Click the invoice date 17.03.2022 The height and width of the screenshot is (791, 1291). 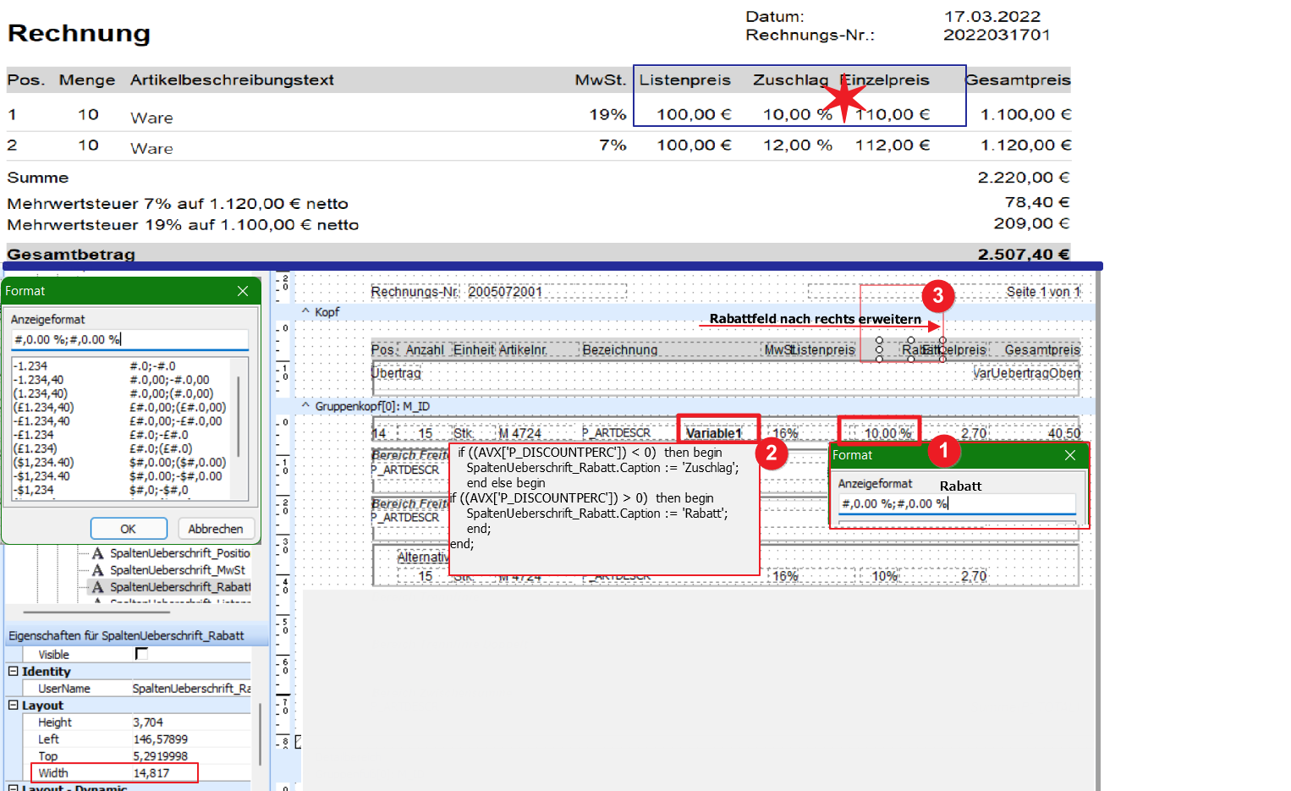click(x=992, y=16)
